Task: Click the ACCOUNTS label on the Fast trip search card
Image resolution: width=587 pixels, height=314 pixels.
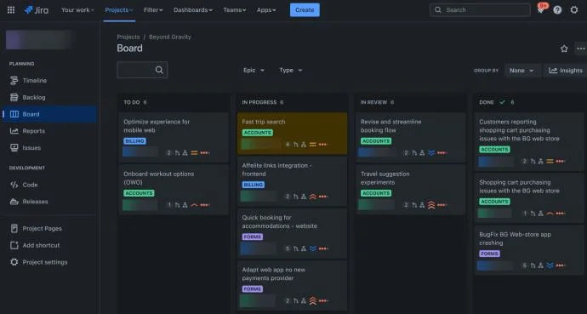Action: point(257,133)
